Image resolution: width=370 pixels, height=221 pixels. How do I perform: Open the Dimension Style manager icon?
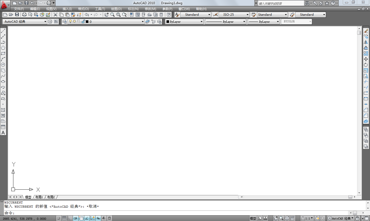coord(216,15)
